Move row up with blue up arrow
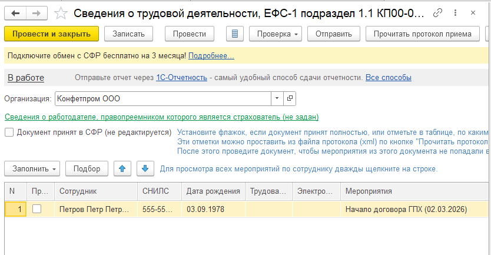Viewport: 491px width, 255px height. 122,168
